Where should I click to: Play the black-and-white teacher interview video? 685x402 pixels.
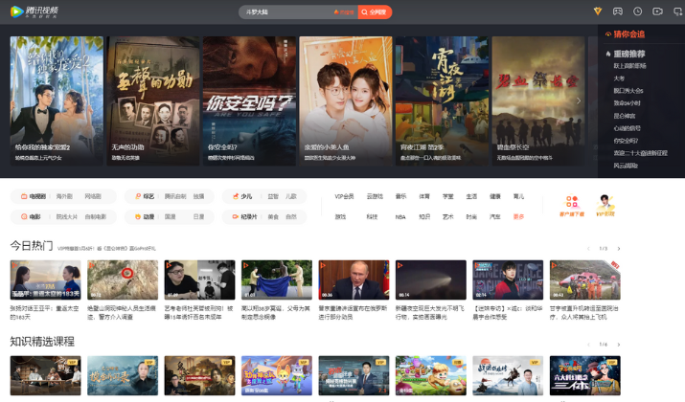point(199,279)
